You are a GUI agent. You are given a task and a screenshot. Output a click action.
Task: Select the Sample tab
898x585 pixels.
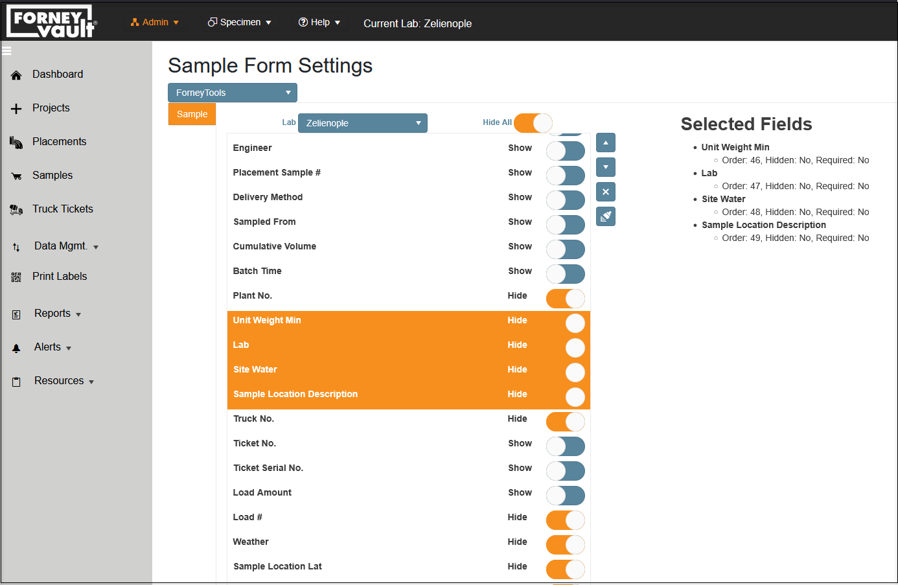tap(192, 113)
